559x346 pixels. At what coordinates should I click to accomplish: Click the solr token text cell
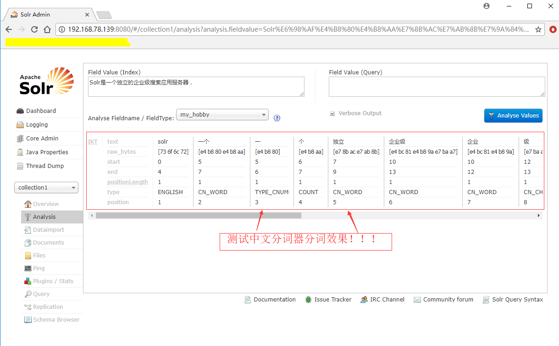coord(163,141)
